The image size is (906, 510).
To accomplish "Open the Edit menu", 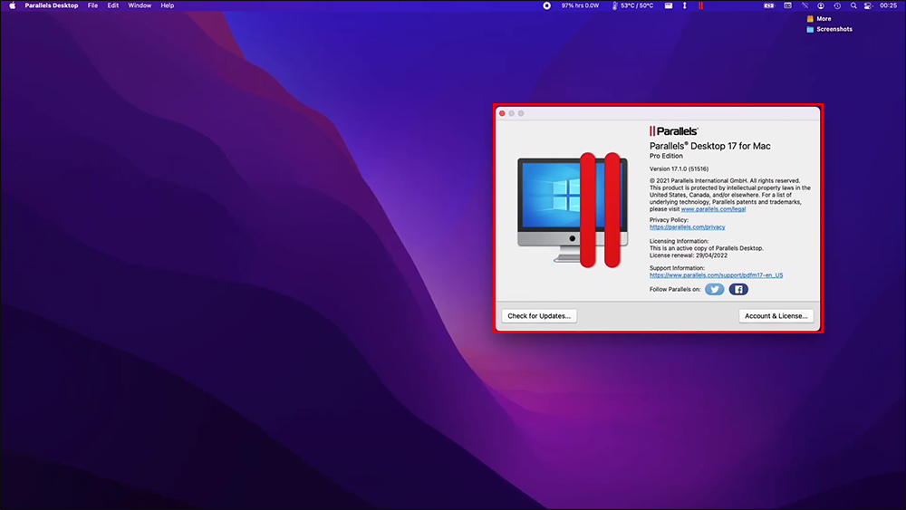I will point(113,5).
